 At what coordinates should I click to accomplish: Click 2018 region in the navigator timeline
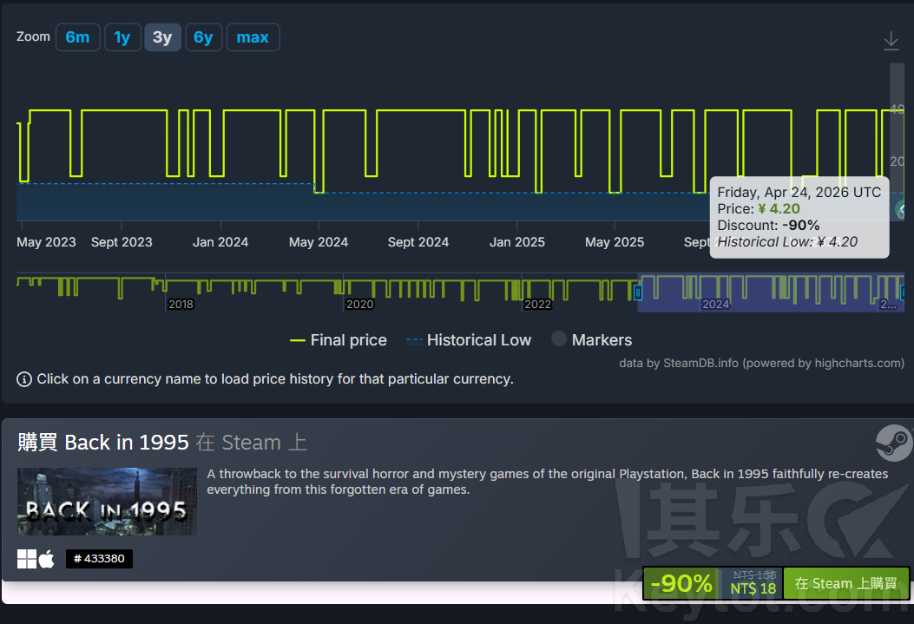181,292
